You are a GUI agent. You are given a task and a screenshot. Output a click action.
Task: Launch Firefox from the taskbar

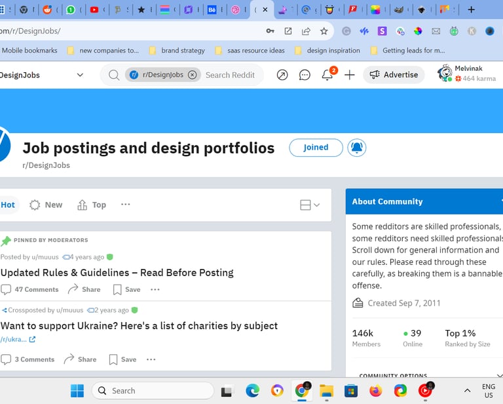pyautogui.click(x=376, y=391)
